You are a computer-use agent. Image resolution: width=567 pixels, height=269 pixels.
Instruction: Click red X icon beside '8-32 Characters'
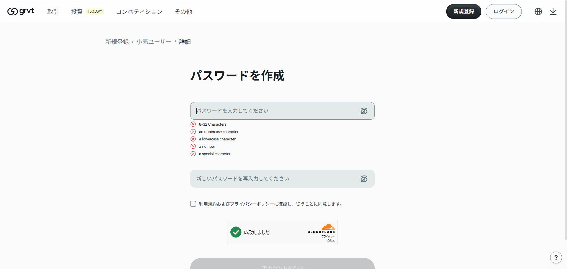[x=193, y=124]
